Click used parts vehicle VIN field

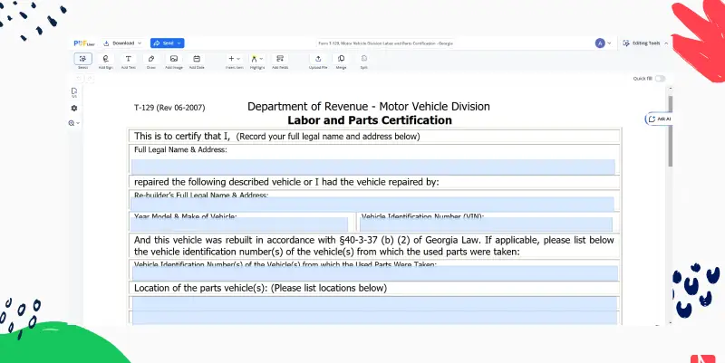tap(375, 273)
